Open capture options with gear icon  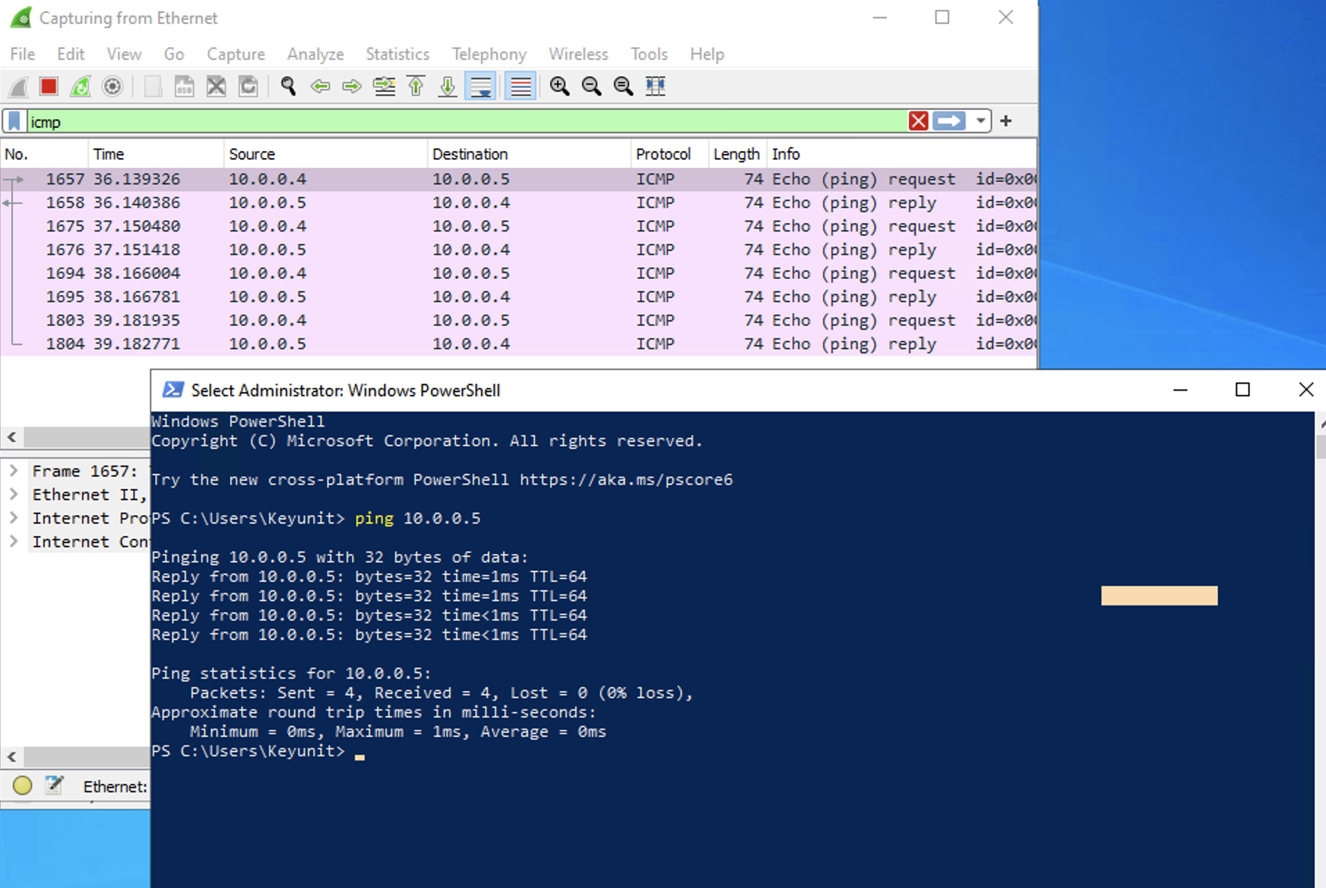112,86
